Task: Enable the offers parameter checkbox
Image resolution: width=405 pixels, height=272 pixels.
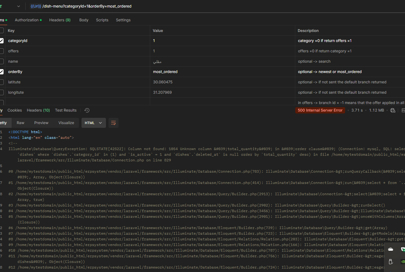Action: pos(2,51)
